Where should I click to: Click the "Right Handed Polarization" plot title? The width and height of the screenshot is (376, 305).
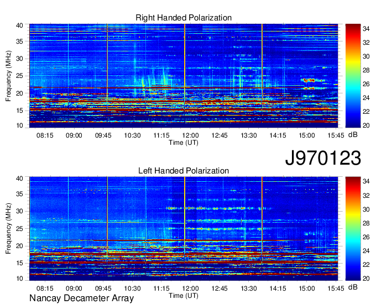click(x=184, y=18)
